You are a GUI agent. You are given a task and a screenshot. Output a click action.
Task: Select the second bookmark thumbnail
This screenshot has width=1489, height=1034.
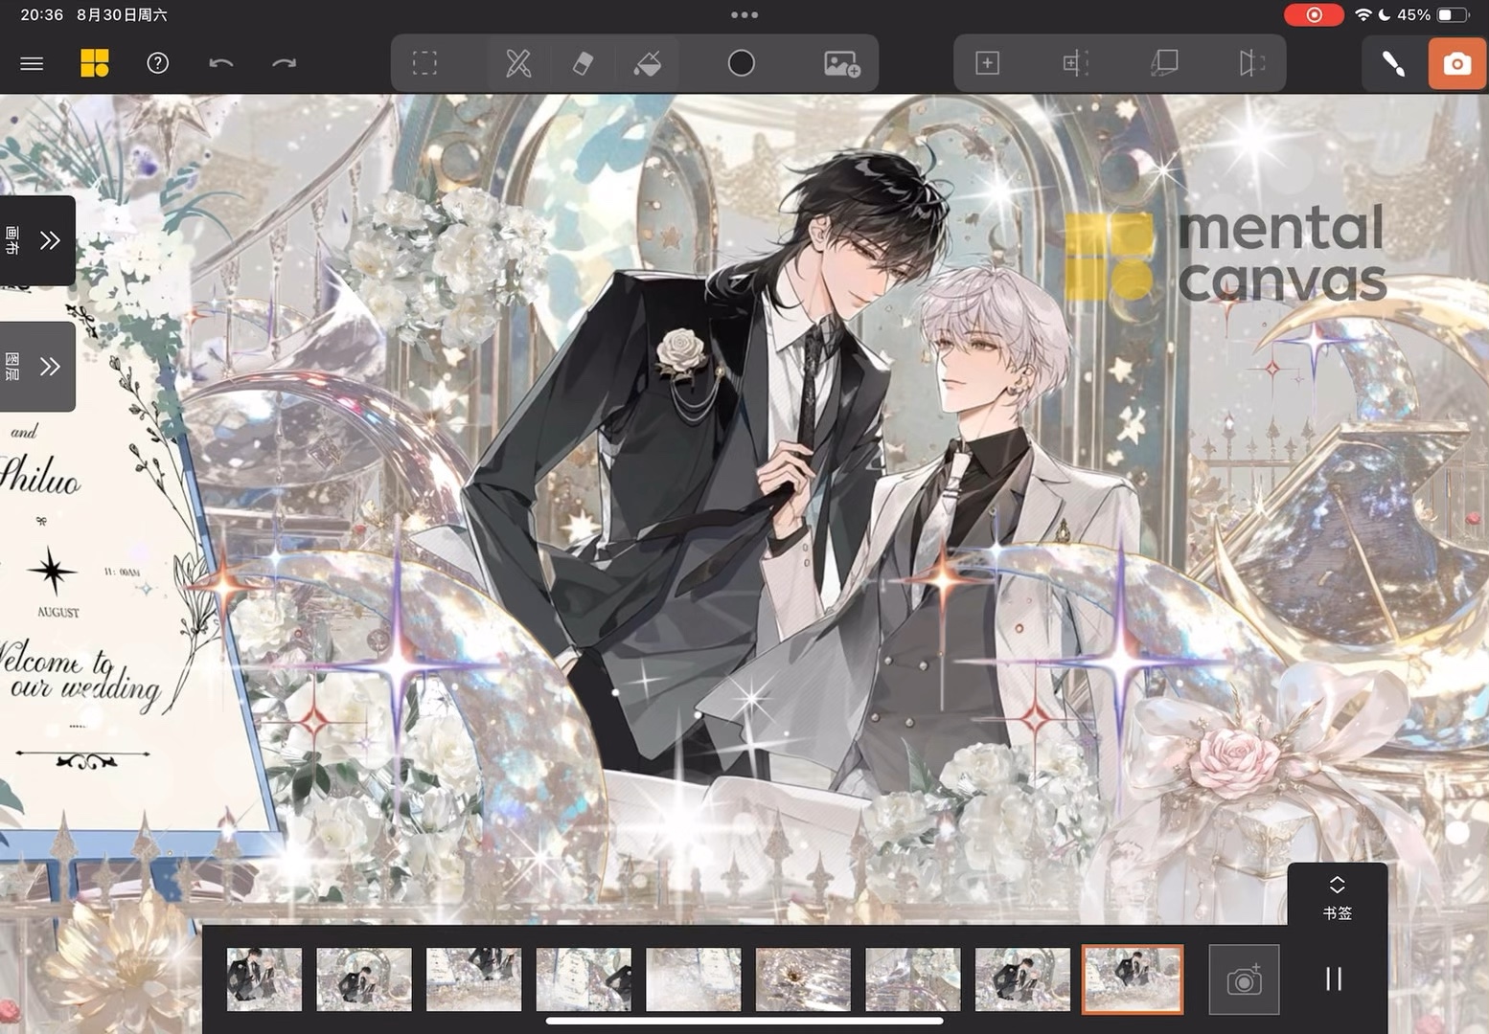click(364, 979)
